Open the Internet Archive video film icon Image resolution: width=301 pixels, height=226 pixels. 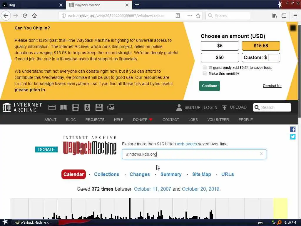tap(76, 107)
